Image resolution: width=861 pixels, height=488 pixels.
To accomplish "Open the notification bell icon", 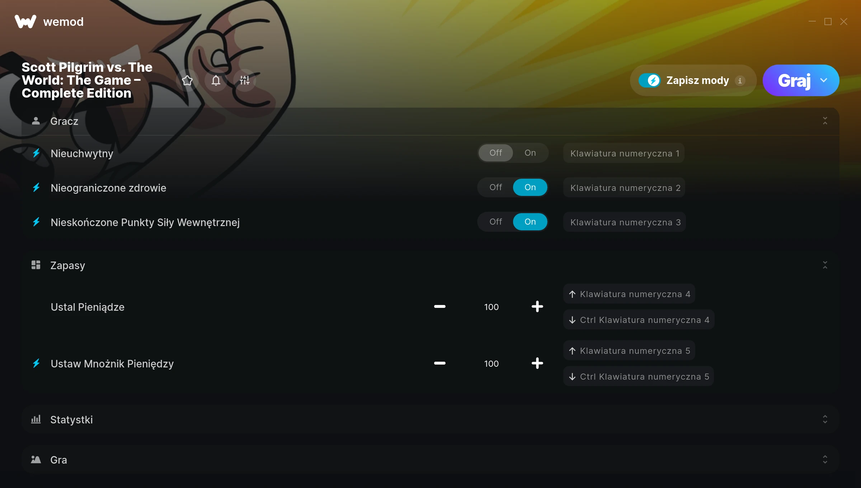I will [x=216, y=80].
